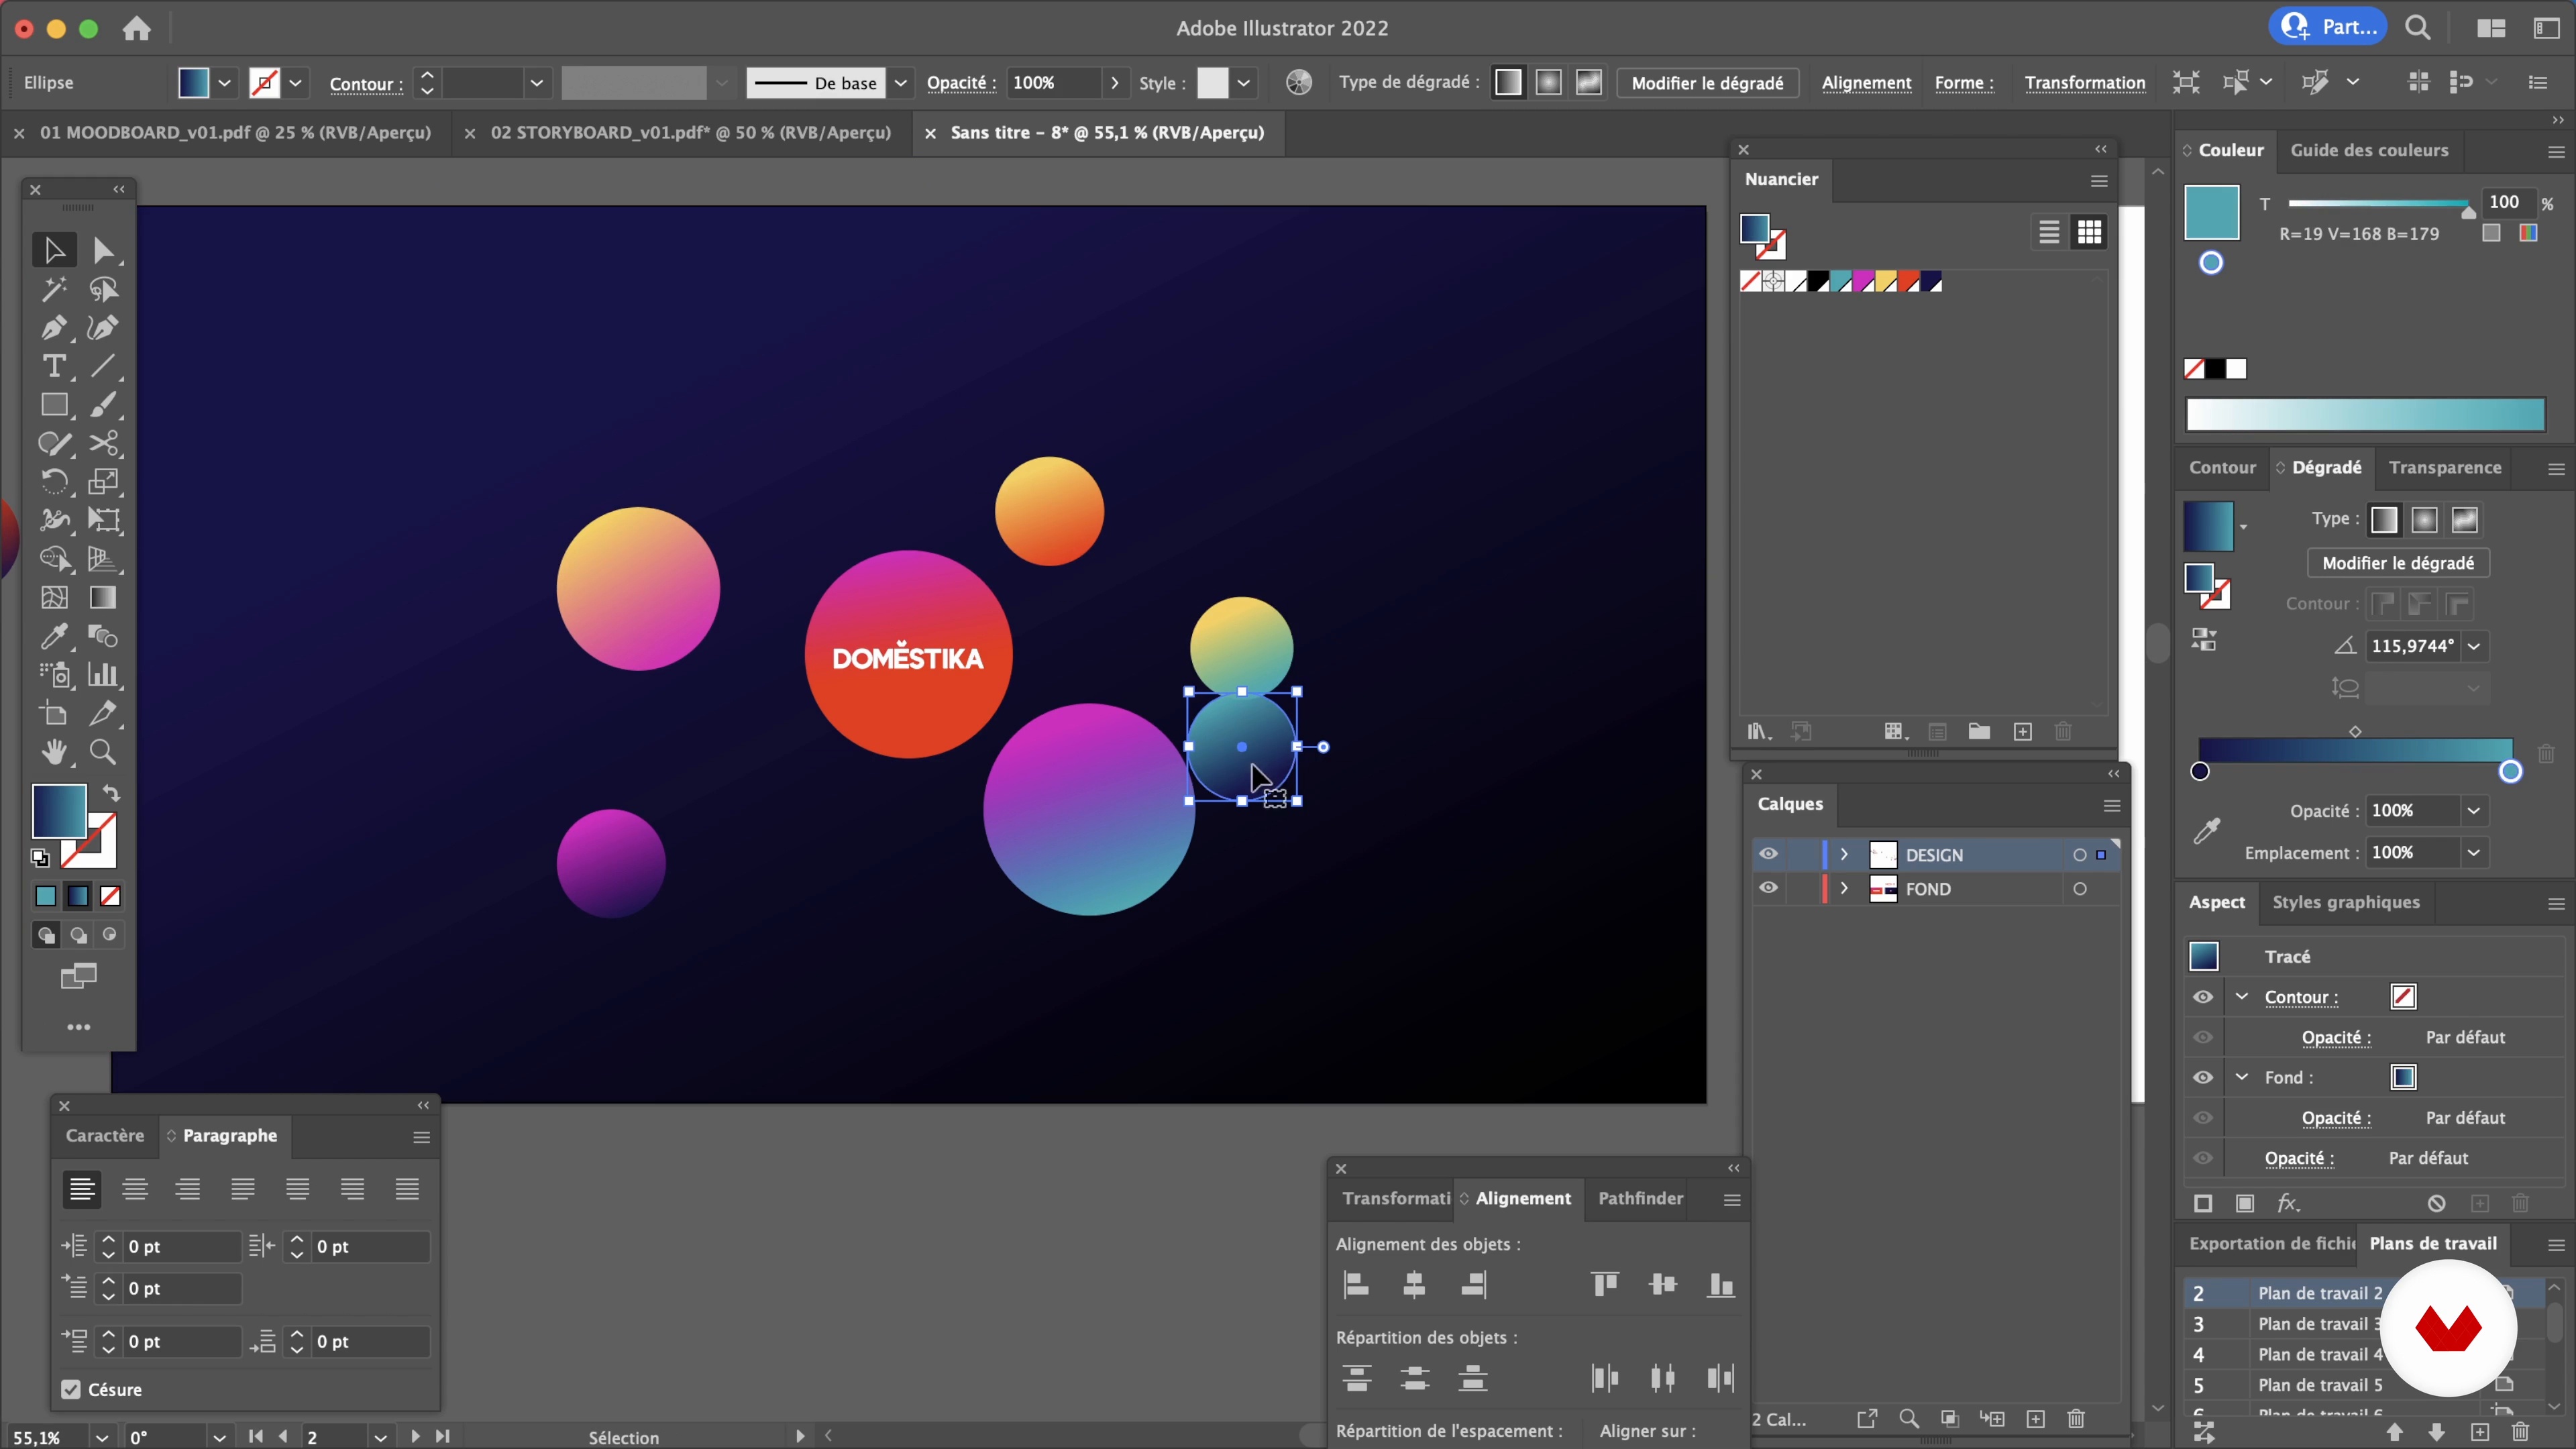The image size is (2576, 1449).
Task: Click the teal color spectrum bar
Action: (2365, 415)
